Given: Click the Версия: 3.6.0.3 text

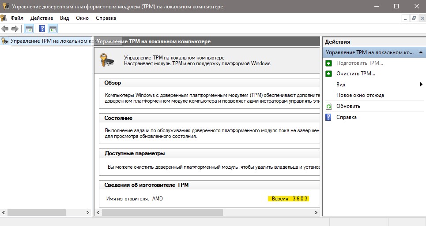Looking at the screenshot, I should click(290, 199).
